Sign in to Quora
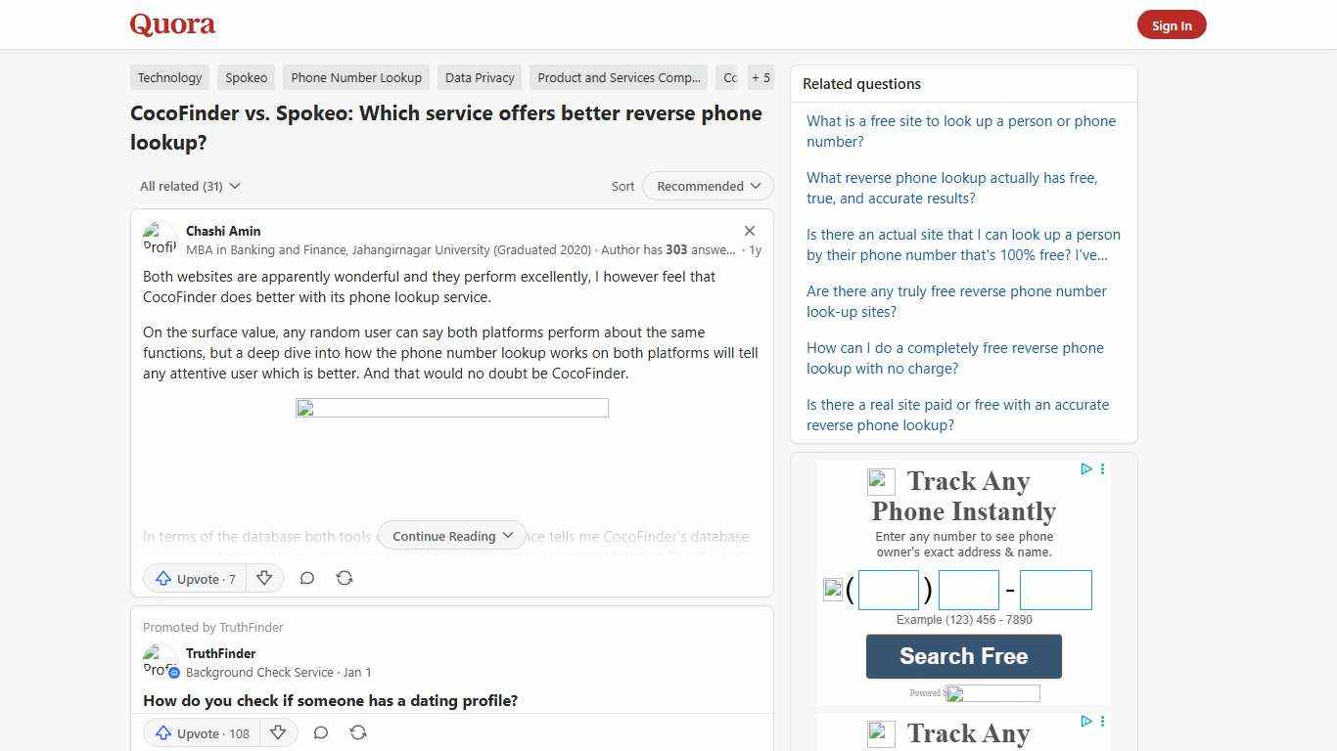This screenshot has height=751, width=1337. pos(1172,24)
